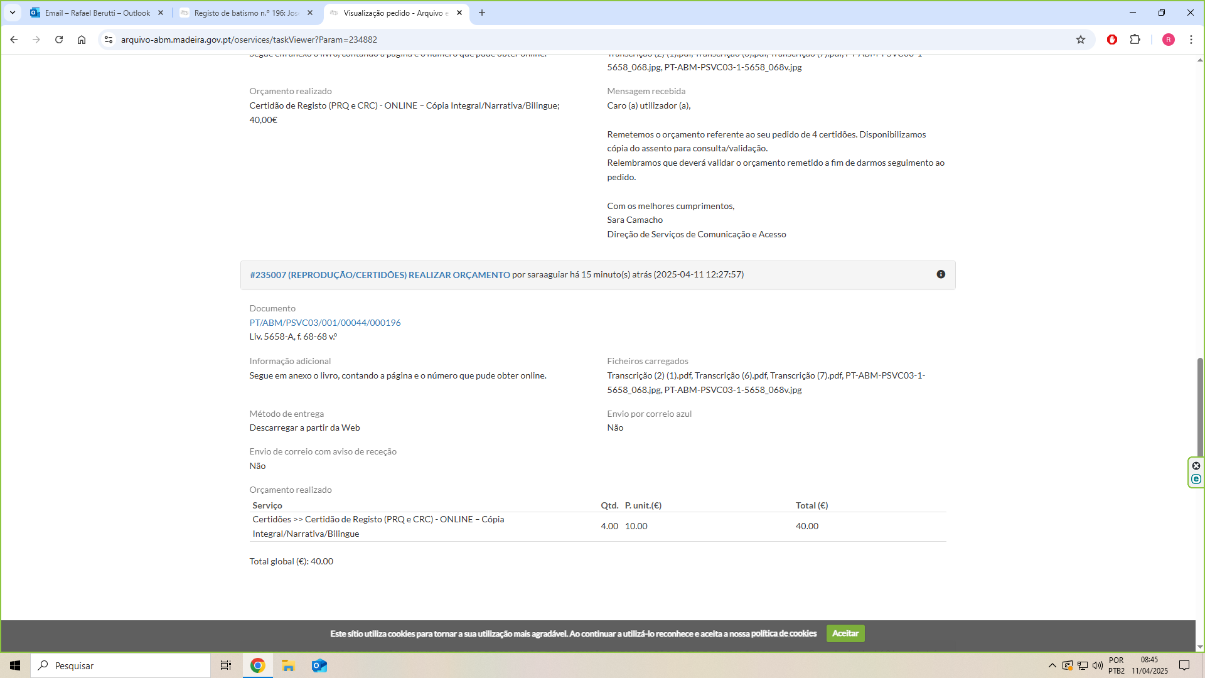Open document link PT/ABM/PSVC03/001/00044/000196

point(324,323)
